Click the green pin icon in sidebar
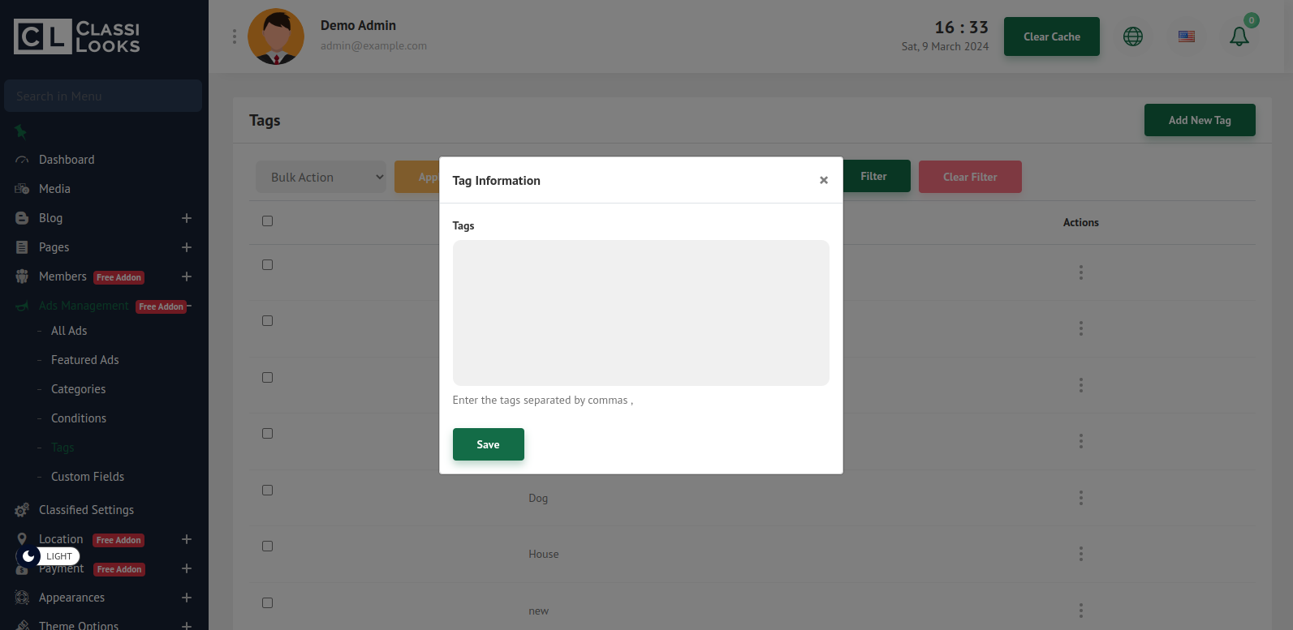The width and height of the screenshot is (1293, 630). click(x=21, y=131)
